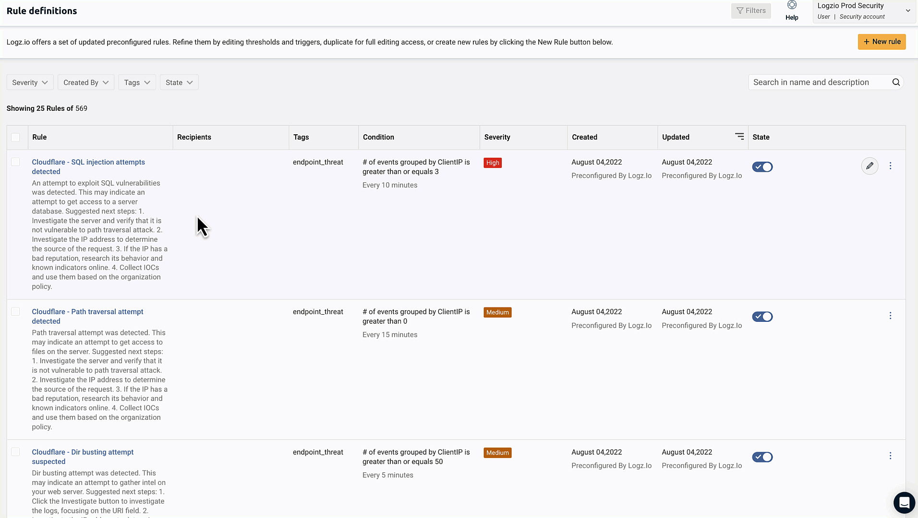Open the Created By filter dropdown

(x=86, y=82)
